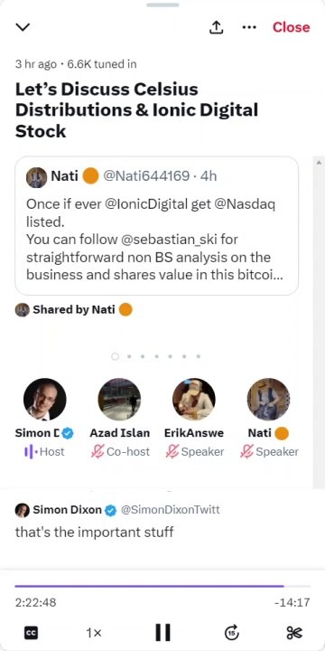
Task: Open the @Nati644169 handle in the tweet
Action: [x=145, y=176]
